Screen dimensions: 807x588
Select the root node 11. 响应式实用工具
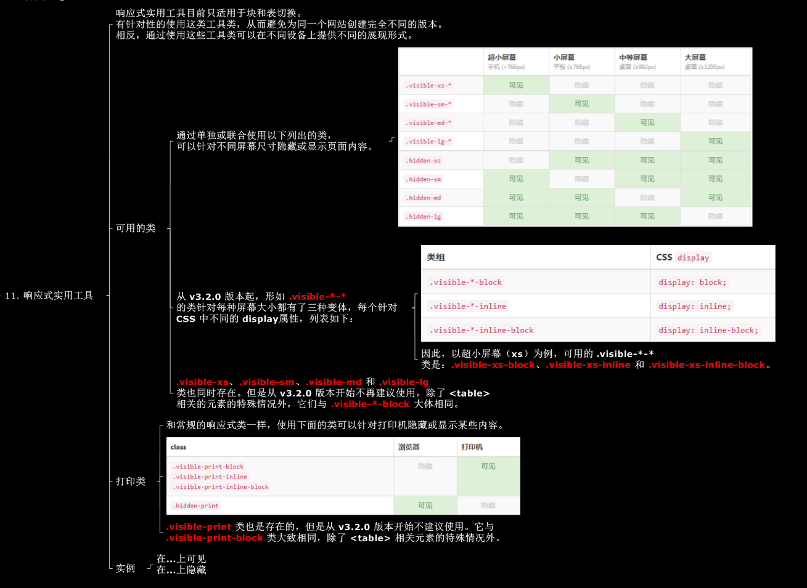pyautogui.click(x=49, y=296)
